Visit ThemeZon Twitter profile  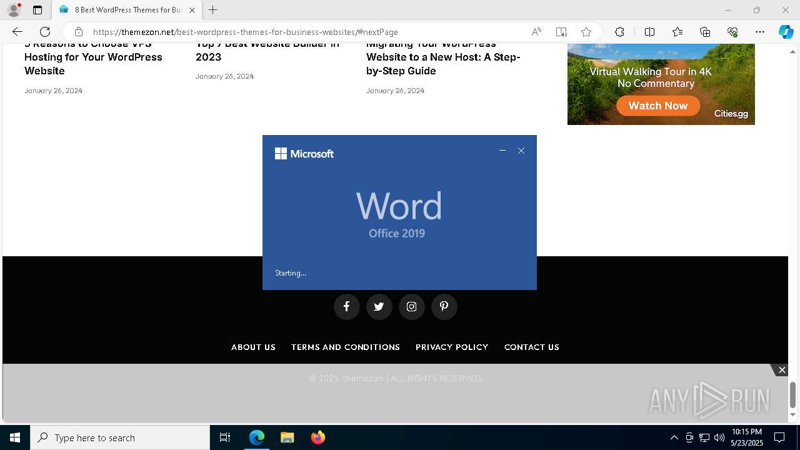(x=379, y=306)
